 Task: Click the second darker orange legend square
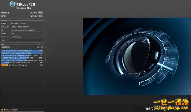[10, 110]
